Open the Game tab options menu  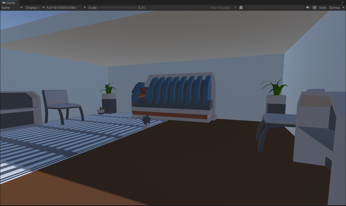(x=342, y=3)
